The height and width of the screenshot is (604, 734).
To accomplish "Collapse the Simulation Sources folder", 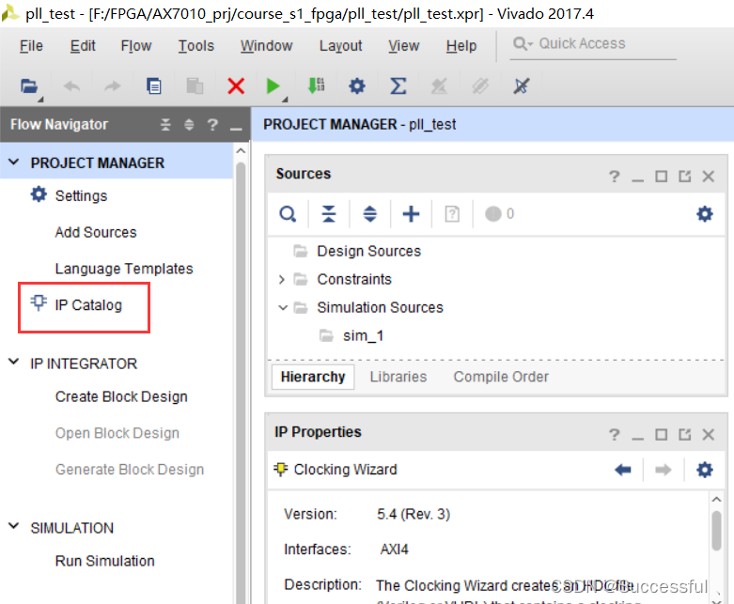I will (282, 307).
